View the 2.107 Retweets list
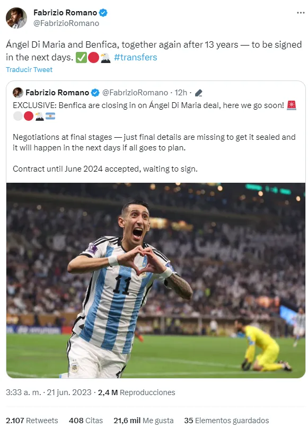Screen dimensions: 308x429 point(32,420)
